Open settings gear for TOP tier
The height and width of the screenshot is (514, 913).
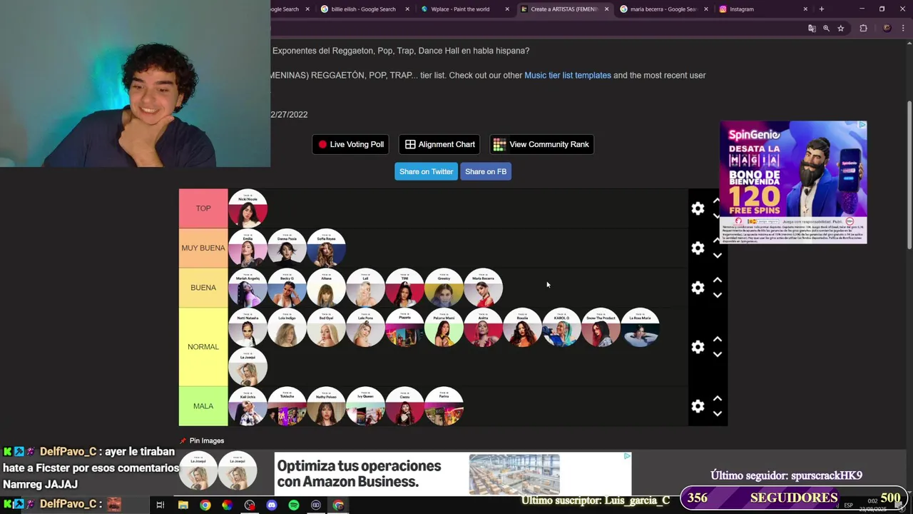698,208
